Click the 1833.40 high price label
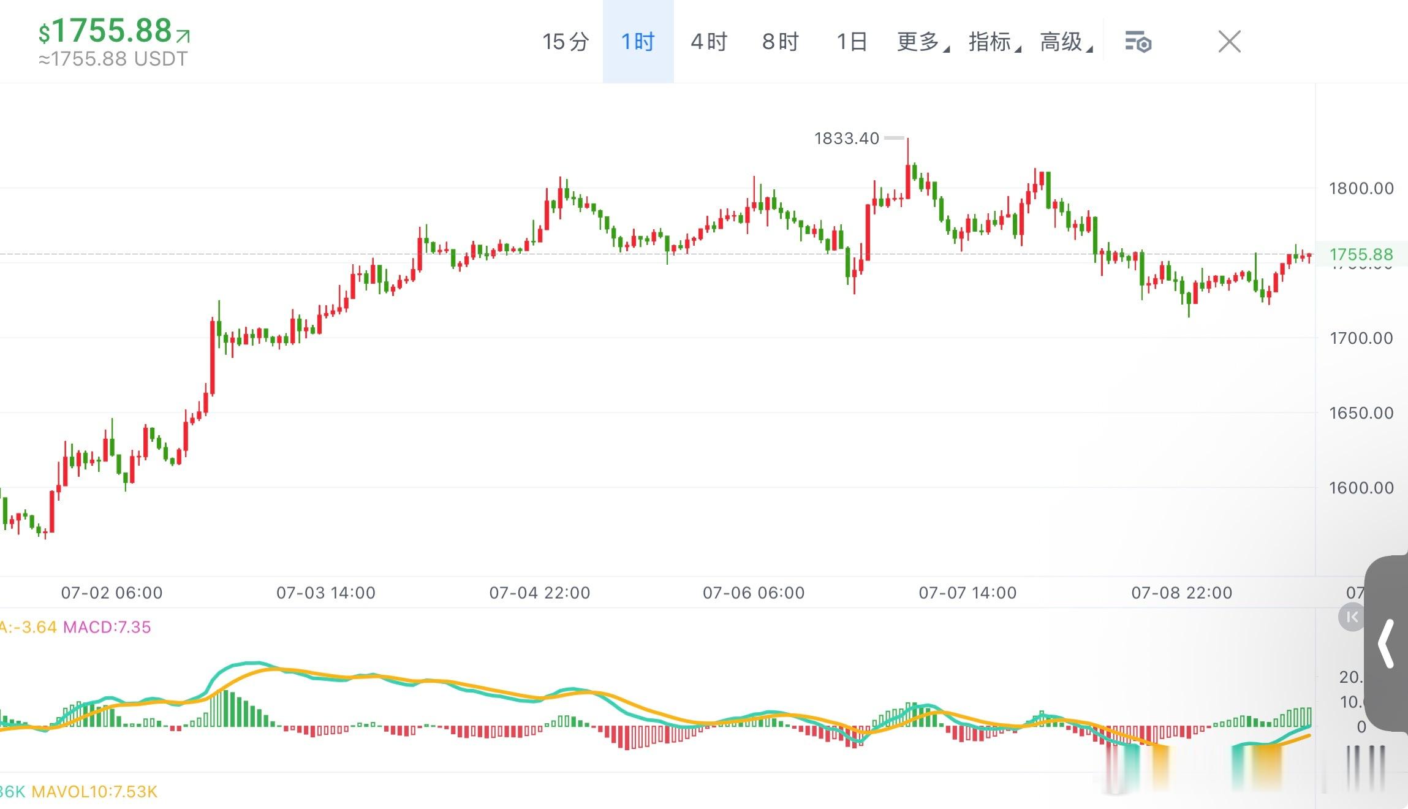Viewport: 1408px width, 809px height. 846,139
